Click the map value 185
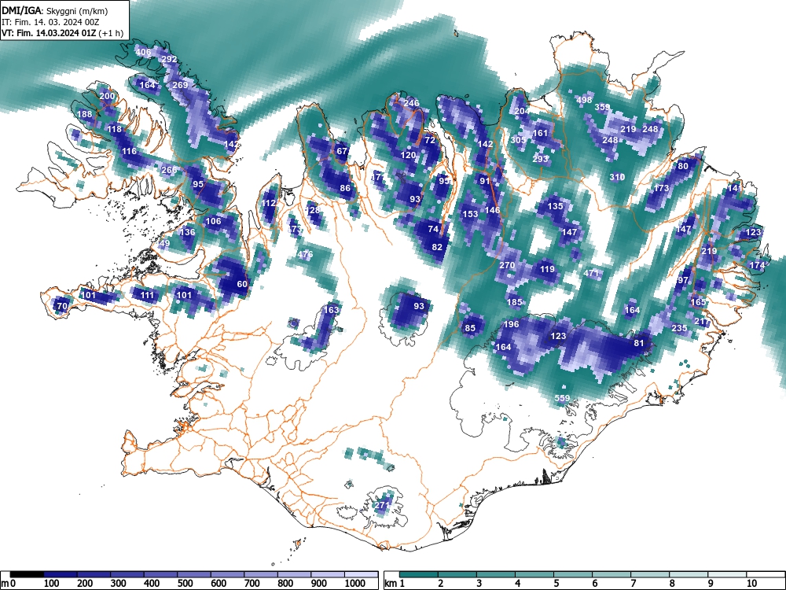786x590 pixels. 515,302
